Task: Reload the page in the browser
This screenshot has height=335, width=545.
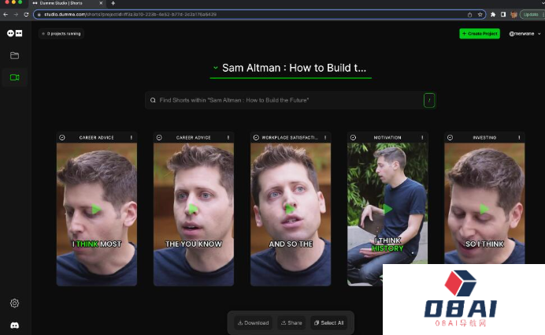Action: click(x=26, y=14)
